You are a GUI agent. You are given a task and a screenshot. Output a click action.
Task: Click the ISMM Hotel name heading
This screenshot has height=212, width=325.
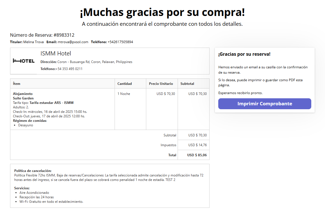click(56, 53)
